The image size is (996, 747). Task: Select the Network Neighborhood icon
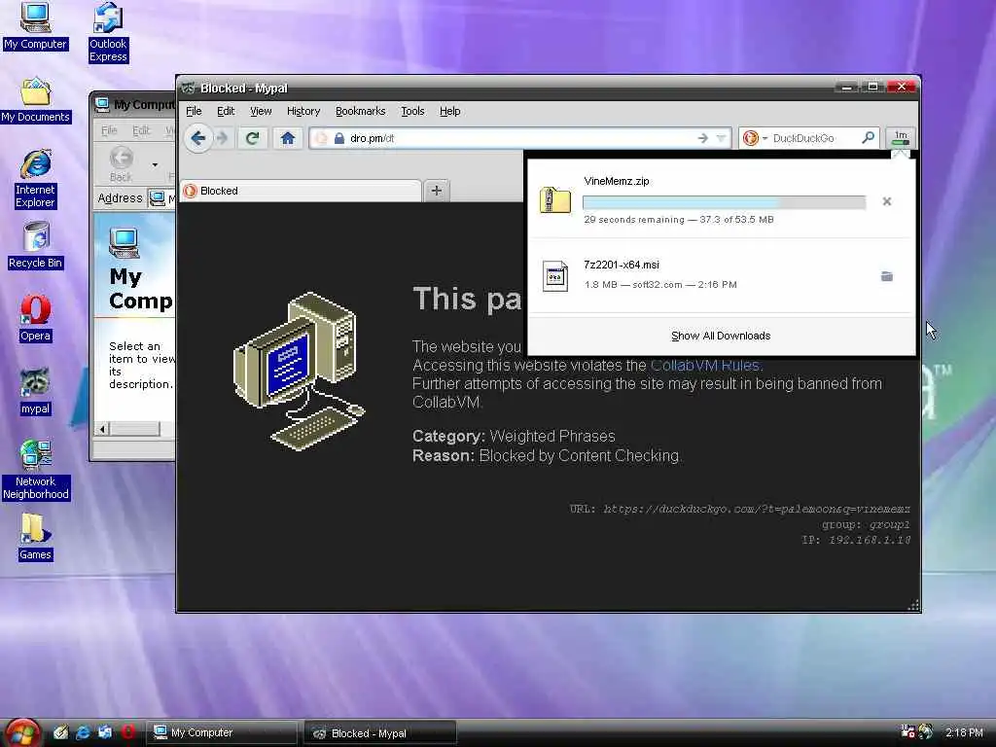(x=35, y=471)
